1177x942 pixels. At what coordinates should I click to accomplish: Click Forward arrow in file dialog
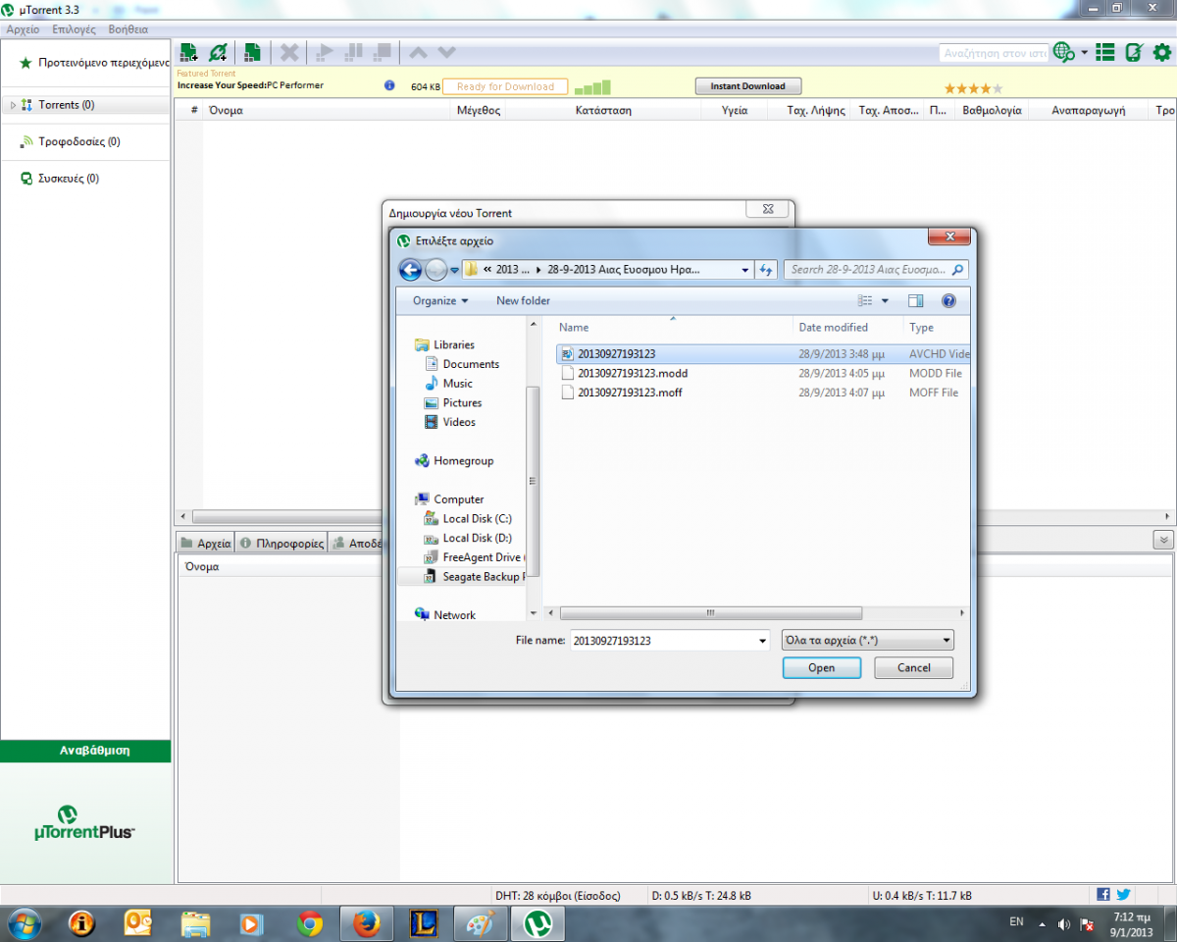[x=436, y=269]
